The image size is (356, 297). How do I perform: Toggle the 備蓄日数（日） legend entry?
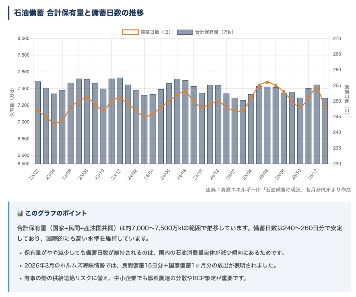point(155,32)
